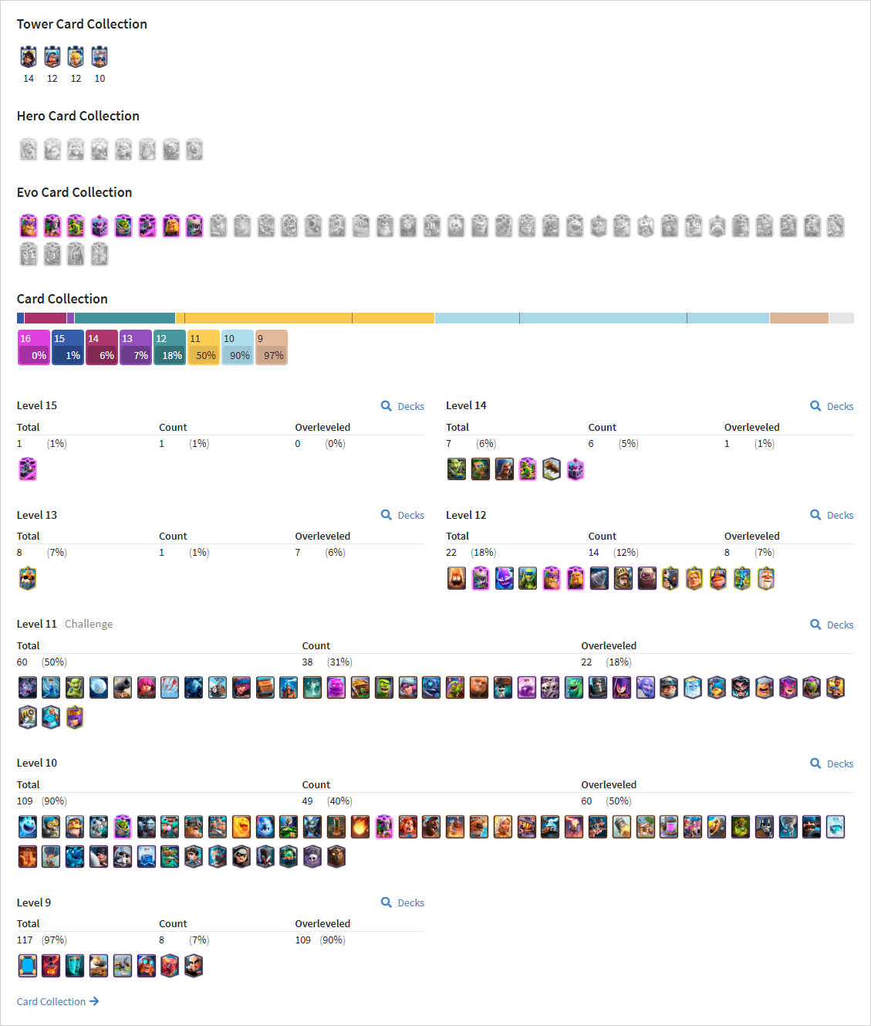Select the Bandit card in Level 10
Viewport: 871px width, 1026px height.
241,857
